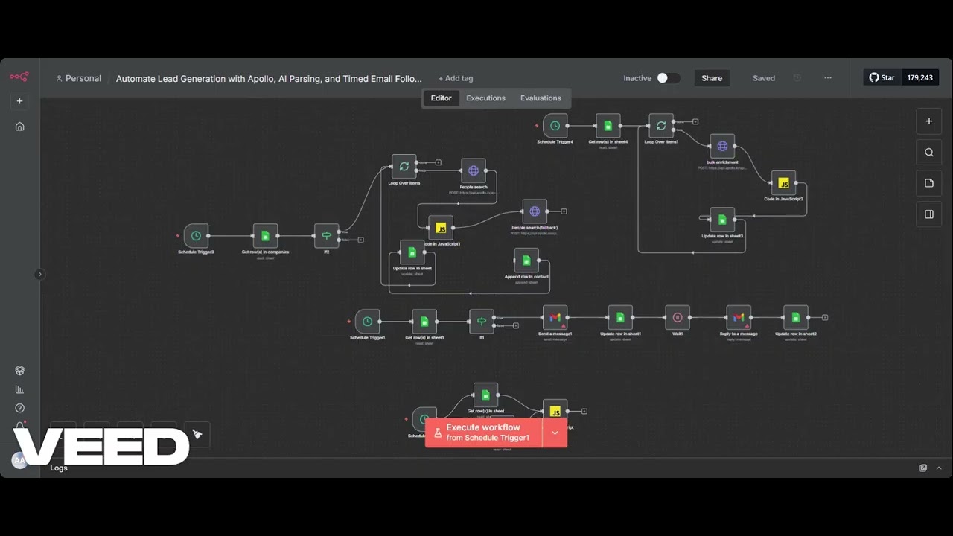Expand the left sidebar arrow
This screenshot has height=536, width=953.
(39, 274)
